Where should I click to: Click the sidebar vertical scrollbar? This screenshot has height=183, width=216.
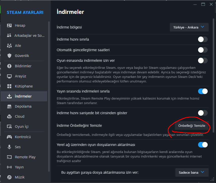coord(49,96)
